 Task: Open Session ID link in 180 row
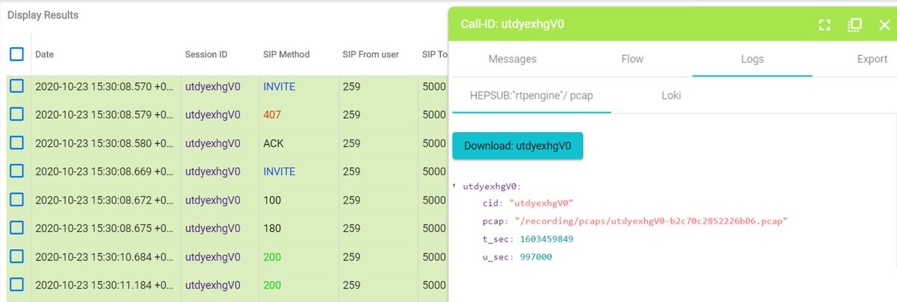coord(213,228)
